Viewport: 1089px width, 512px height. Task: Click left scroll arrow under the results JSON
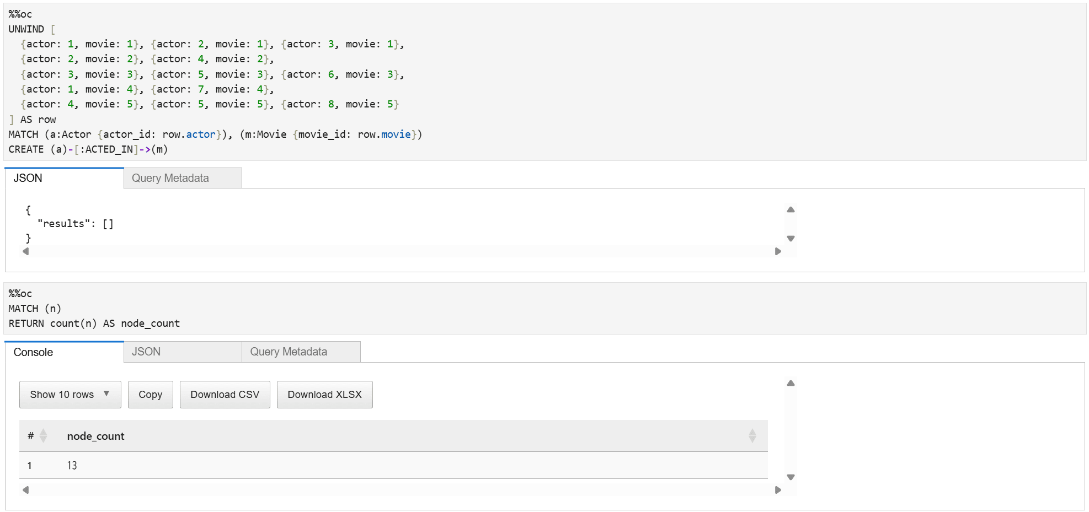25,251
